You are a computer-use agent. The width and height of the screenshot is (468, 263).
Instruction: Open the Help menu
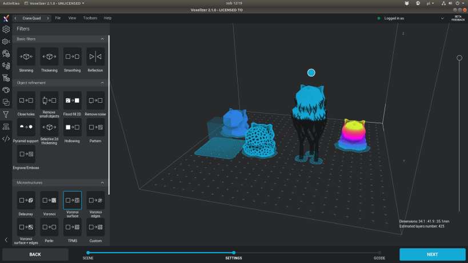(x=107, y=18)
